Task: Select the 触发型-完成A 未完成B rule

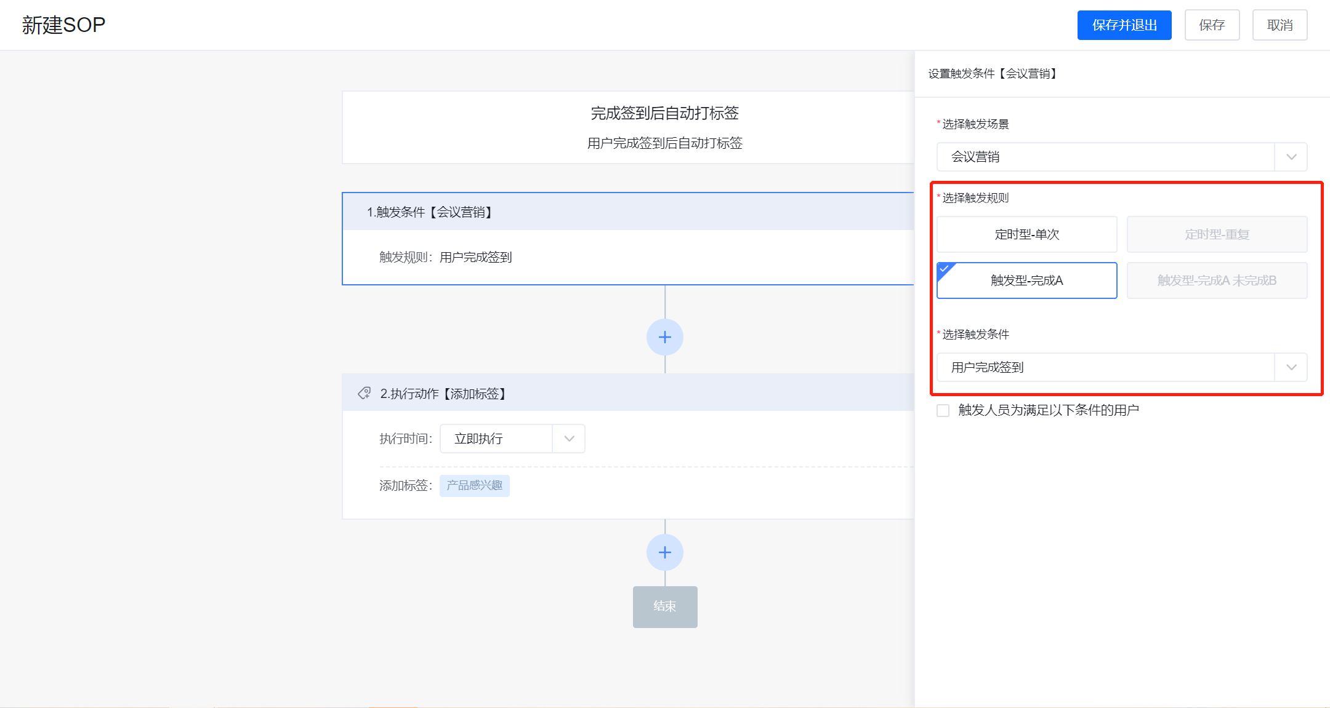Action: 1217,280
